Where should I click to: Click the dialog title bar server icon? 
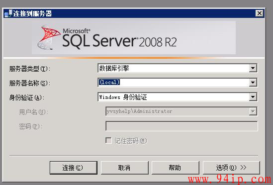(8, 13)
